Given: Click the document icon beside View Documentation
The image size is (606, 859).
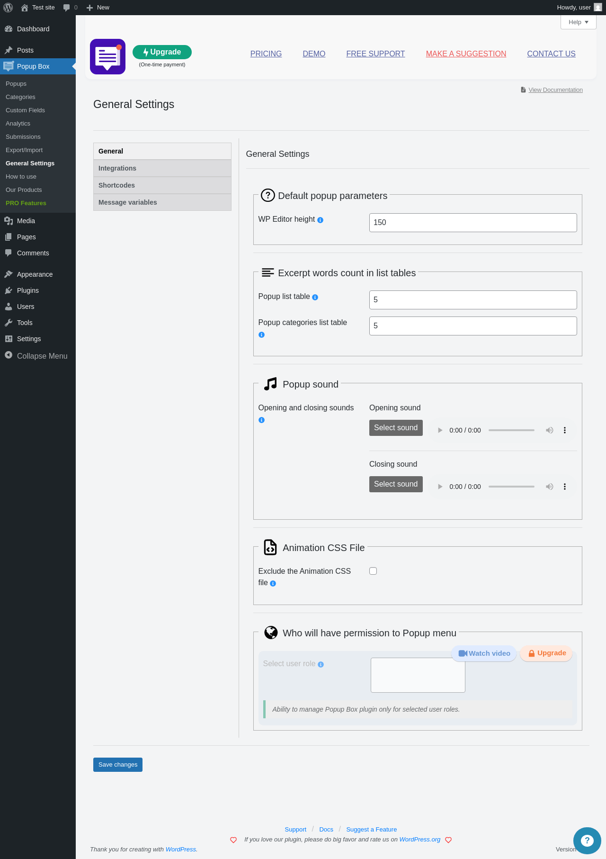Looking at the screenshot, I should [x=523, y=90].
